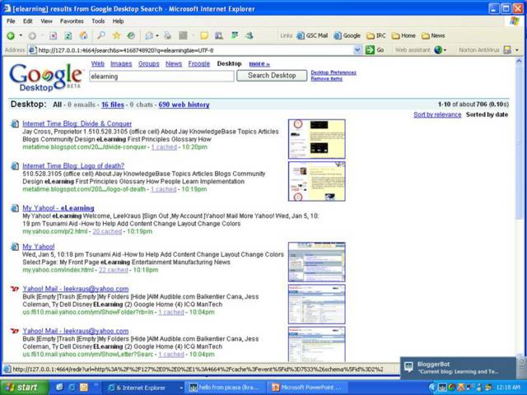Open the Favorites menu

72,21
